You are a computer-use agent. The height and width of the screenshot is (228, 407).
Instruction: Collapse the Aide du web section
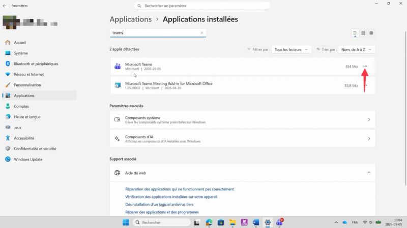[369, 173]
